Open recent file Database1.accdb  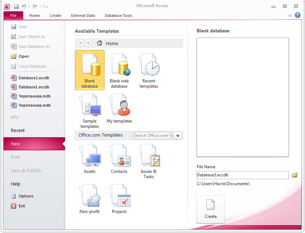tap(30, 87)
